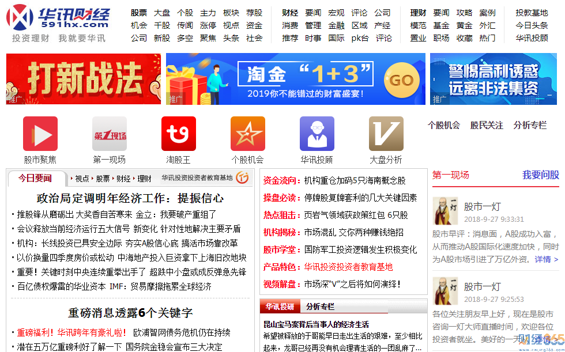Open 股市学堂 article 国防军工投资逻辑发生积极变化
Image resolution: width=565 pixels, height=352 pixels.
pos(360,249)
